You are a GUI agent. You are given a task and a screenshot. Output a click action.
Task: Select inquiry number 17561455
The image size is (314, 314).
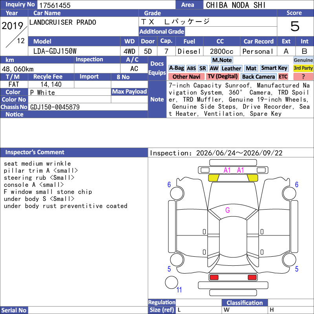coord(55,5)
